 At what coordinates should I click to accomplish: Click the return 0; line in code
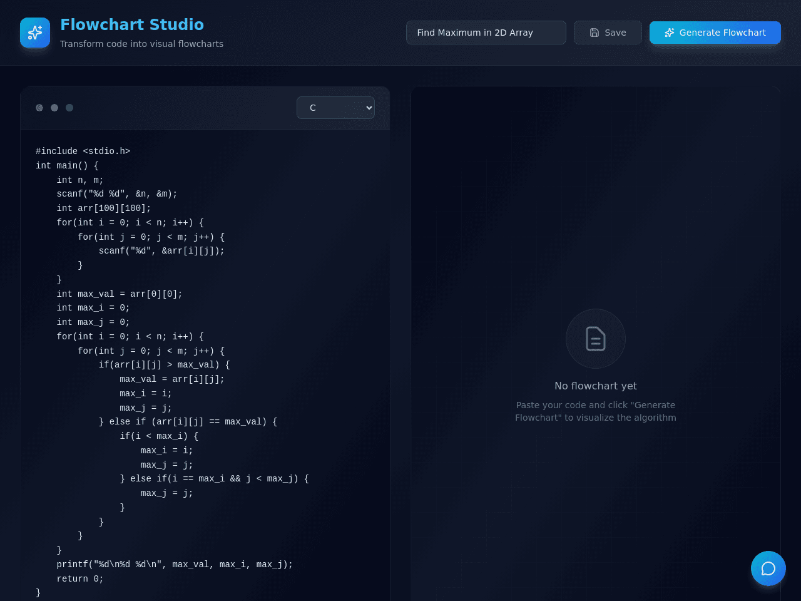(x=80, y=579)
